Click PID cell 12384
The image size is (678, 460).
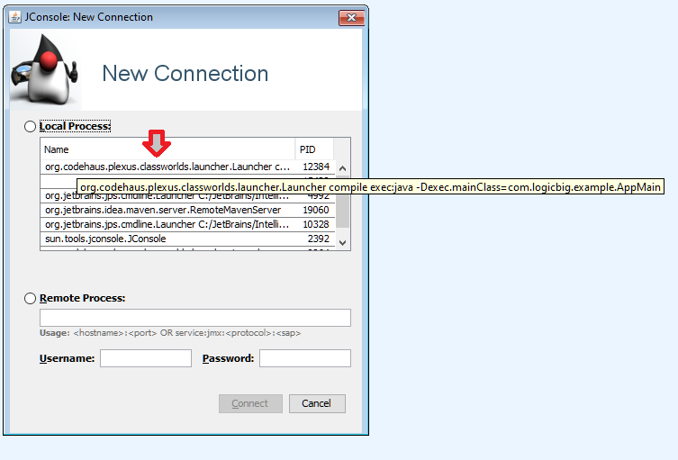coord(316,167)
